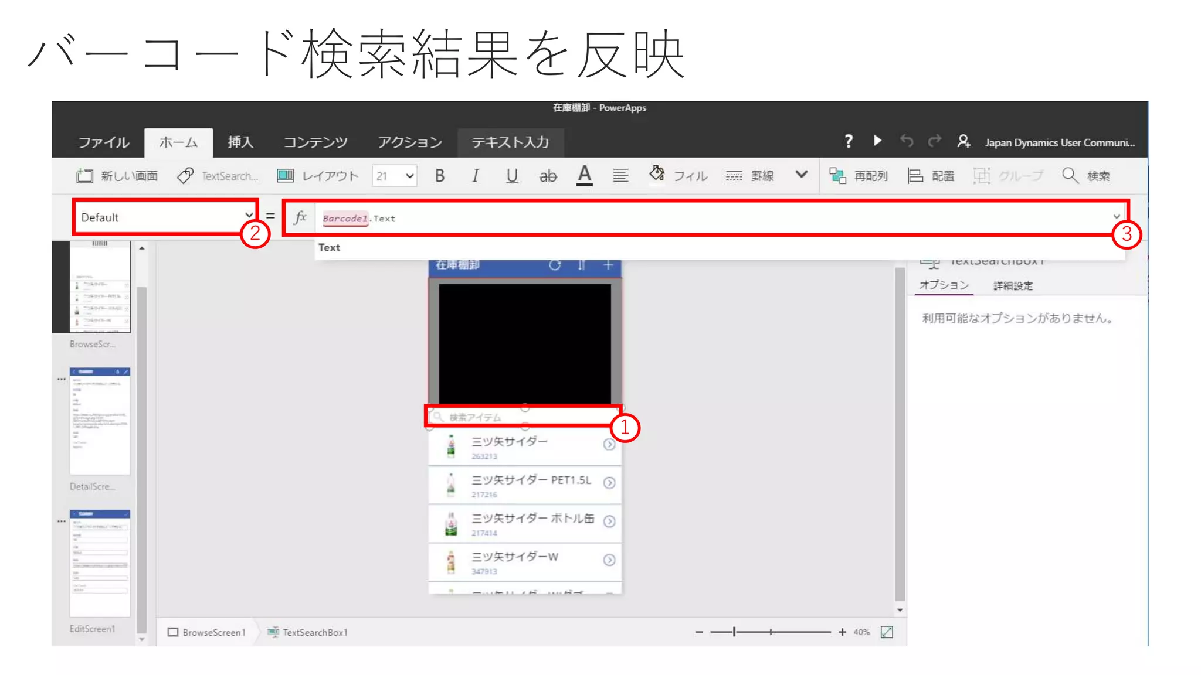Toggle bold formatting
The image size is (1201, 675).
(x=440, y=176)
